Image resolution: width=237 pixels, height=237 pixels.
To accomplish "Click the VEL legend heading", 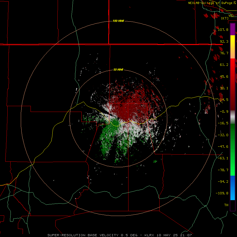I will coord(231,16).
